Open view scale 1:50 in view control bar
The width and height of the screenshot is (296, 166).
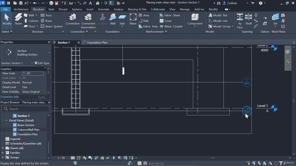tap(61, 158)
